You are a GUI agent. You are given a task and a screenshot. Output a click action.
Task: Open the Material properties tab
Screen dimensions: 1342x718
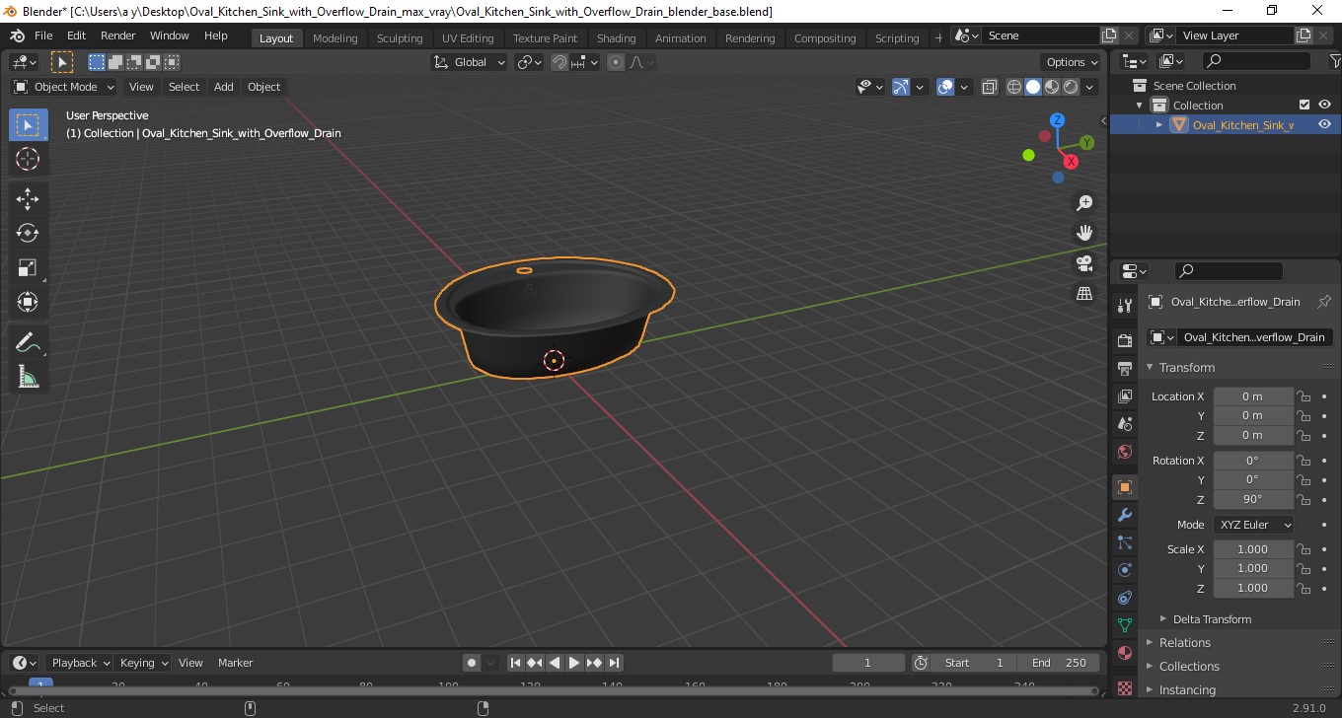1125,653
